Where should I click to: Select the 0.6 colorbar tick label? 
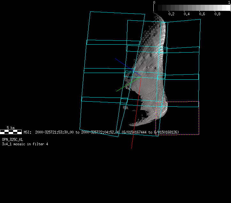pyautogui.click(x=202, y=14)
